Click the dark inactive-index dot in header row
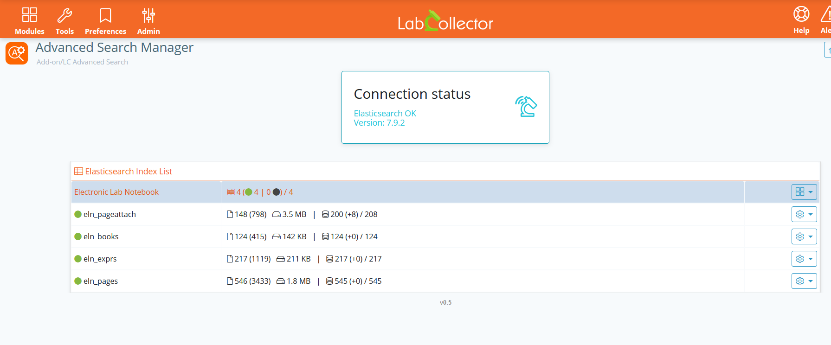Viewport: 831px width, 345px height. point(276,192)
